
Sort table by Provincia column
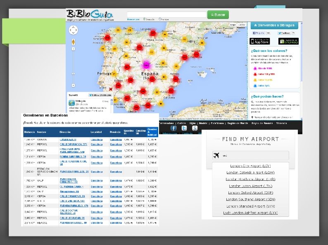click(115, 132)
